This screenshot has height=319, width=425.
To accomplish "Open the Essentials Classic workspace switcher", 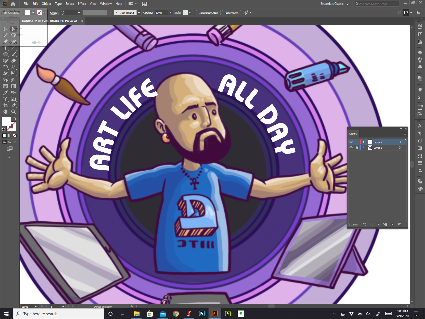I will click(334, 4).
